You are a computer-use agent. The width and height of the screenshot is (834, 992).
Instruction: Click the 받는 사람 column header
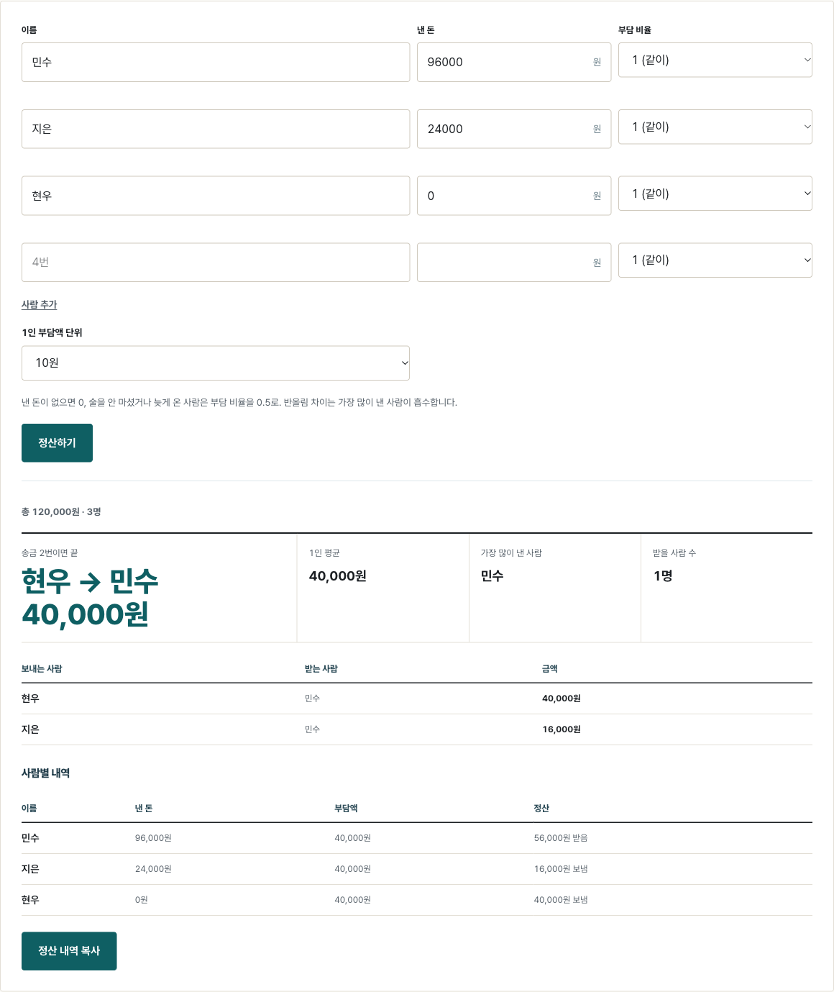(321, 669)
